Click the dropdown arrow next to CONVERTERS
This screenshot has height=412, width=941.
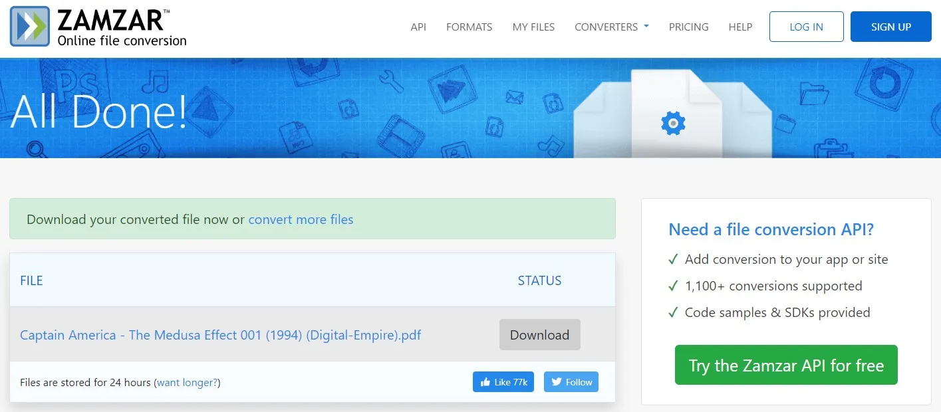(646, 27)
